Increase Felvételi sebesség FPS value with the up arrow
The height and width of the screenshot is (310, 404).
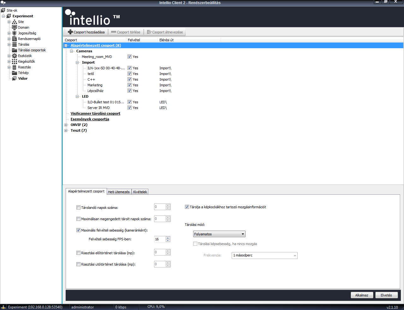coord(168,238)
